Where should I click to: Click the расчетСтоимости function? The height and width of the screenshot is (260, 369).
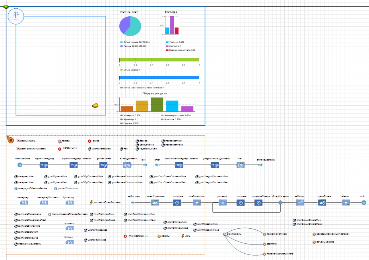(56, 188)
